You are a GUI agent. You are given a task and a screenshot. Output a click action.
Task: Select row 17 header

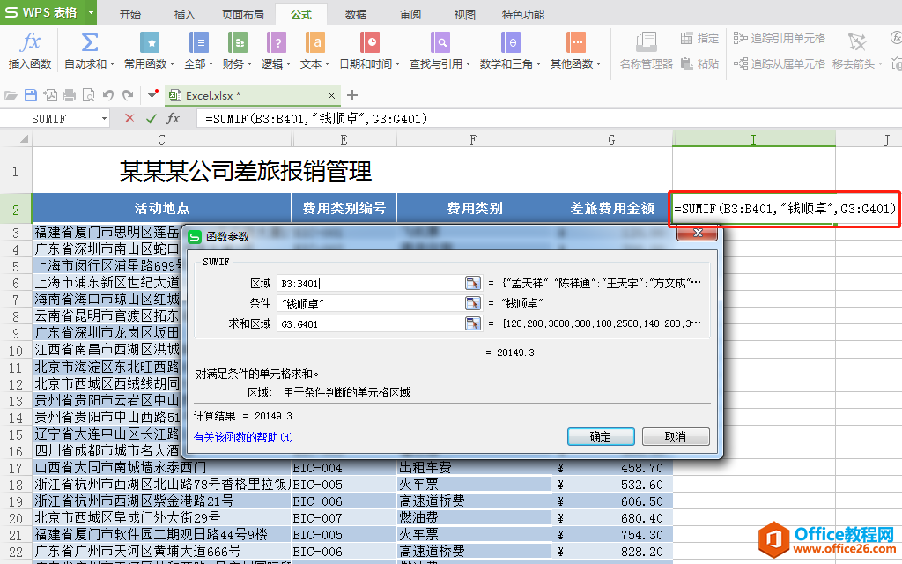pos(16,468)
